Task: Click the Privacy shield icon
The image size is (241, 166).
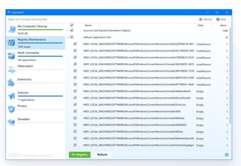Action: pyautogui.click(x=12, y=109)
